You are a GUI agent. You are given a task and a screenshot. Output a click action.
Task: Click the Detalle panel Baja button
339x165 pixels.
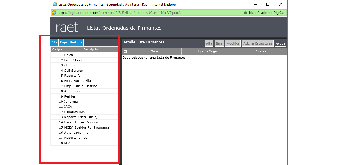[x=219, y=43]
